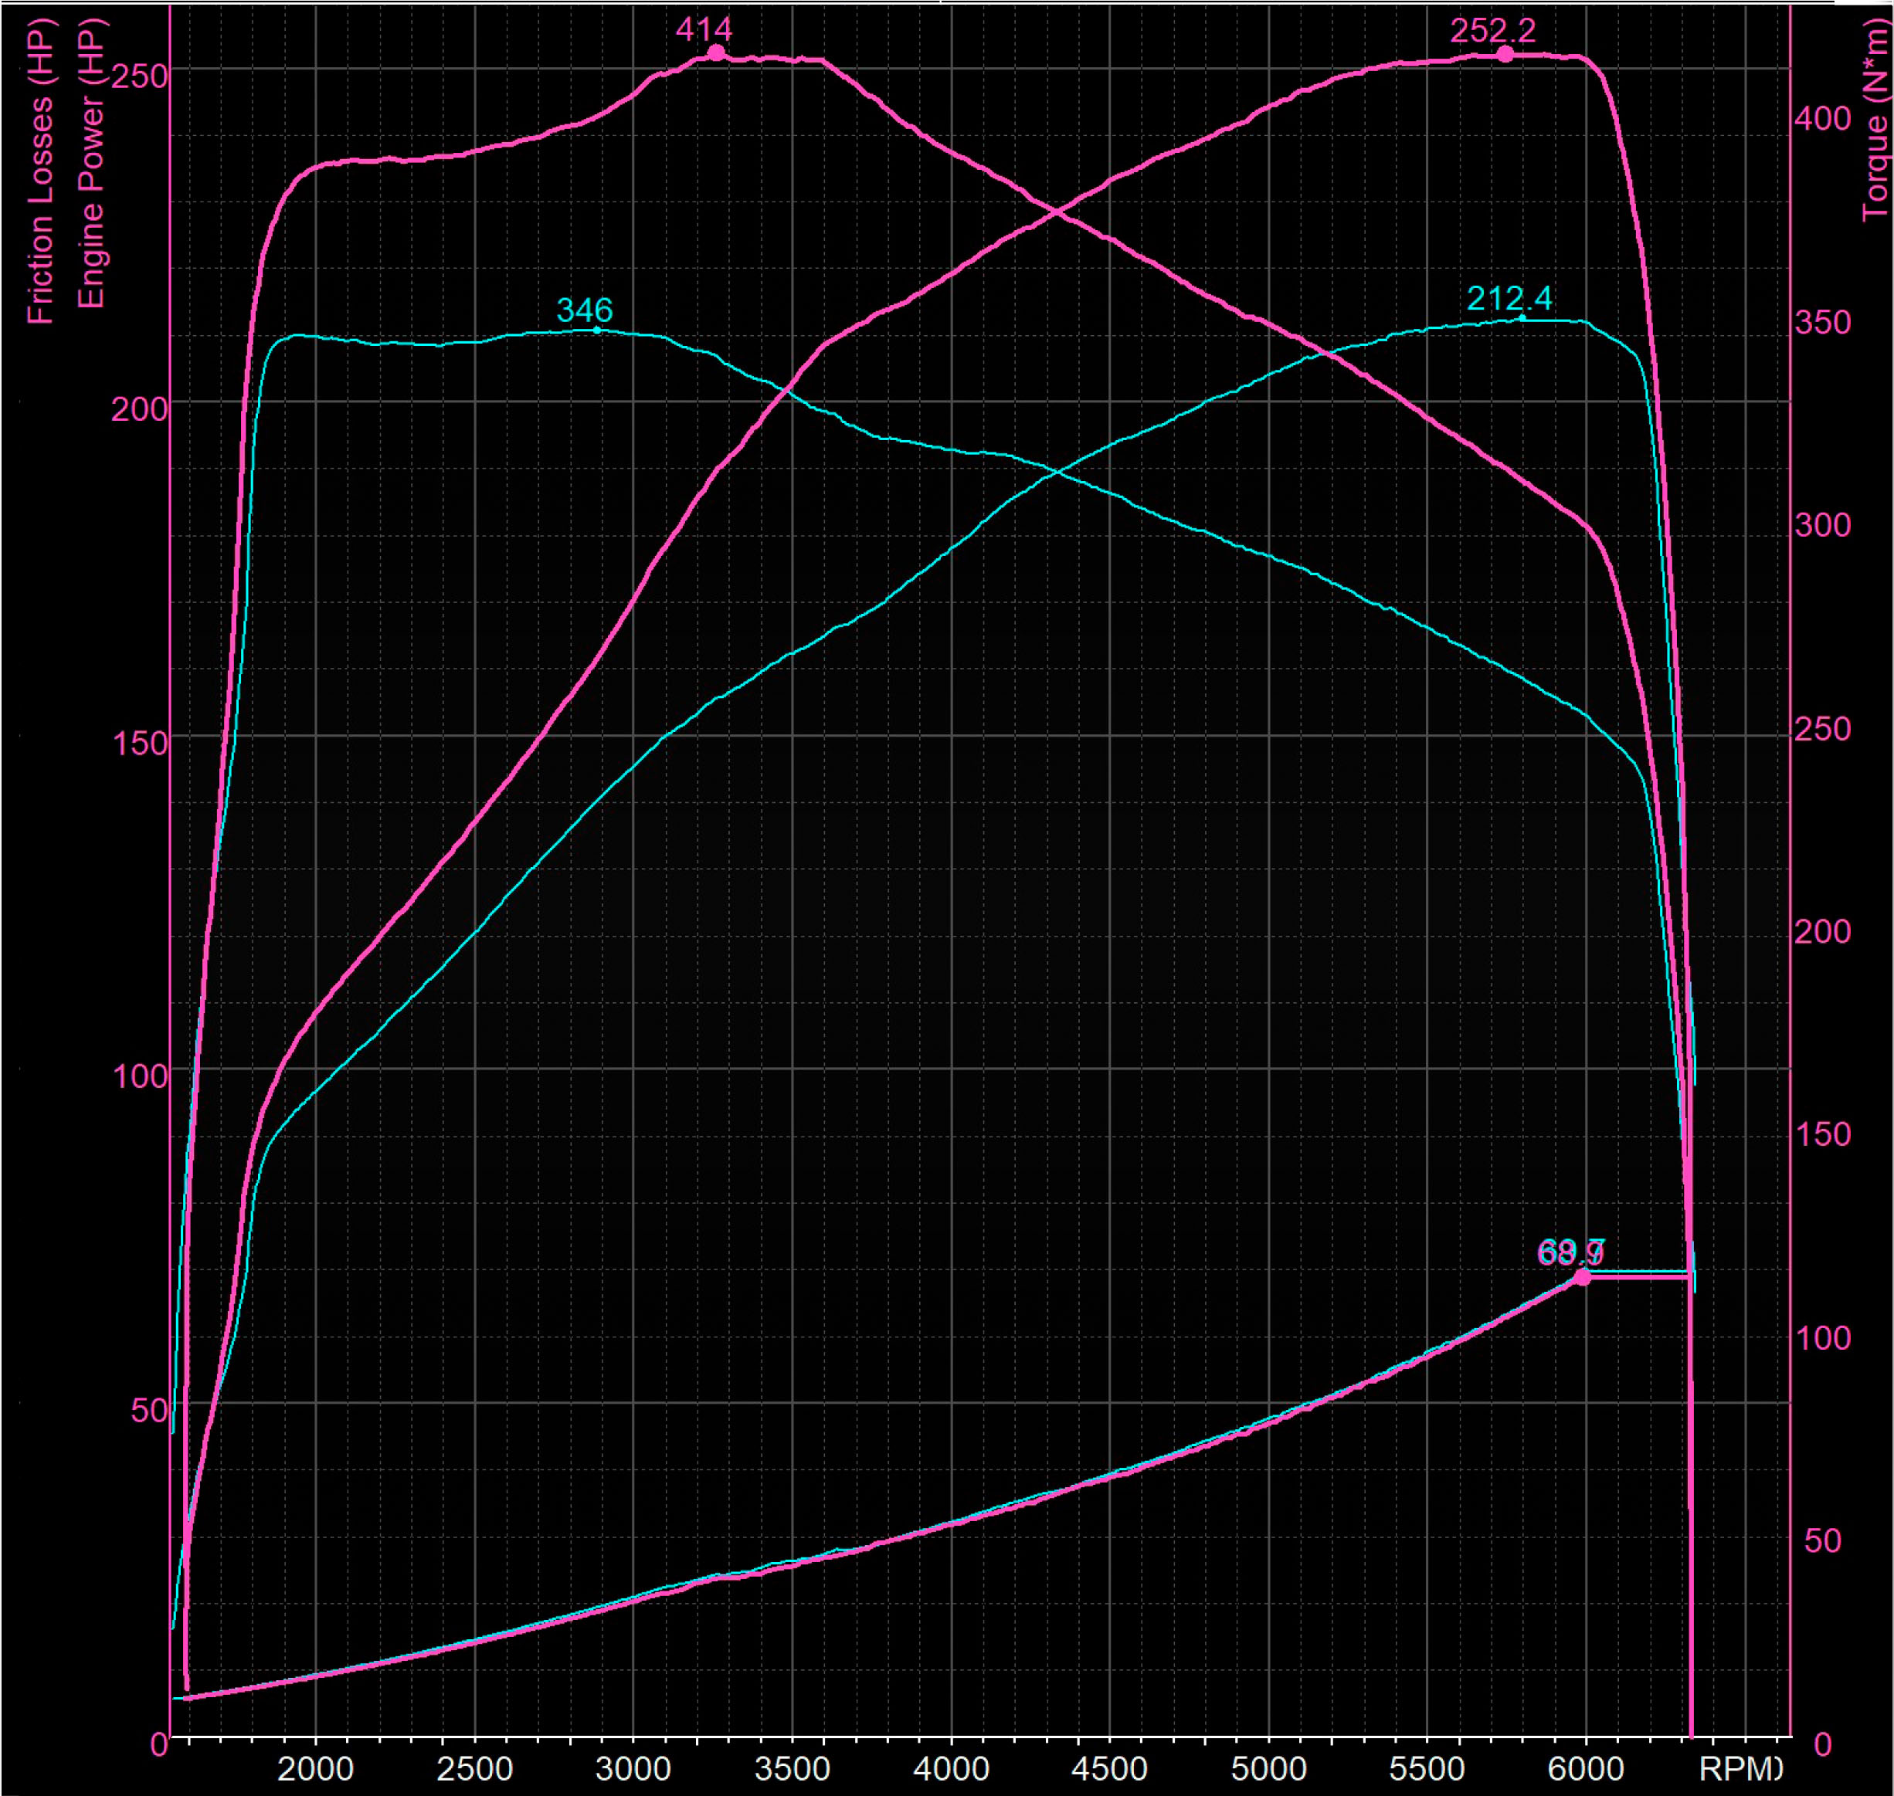Click the '212.4' cyan power value label
The image size is (1894, 1796).
click(1509, 299)
